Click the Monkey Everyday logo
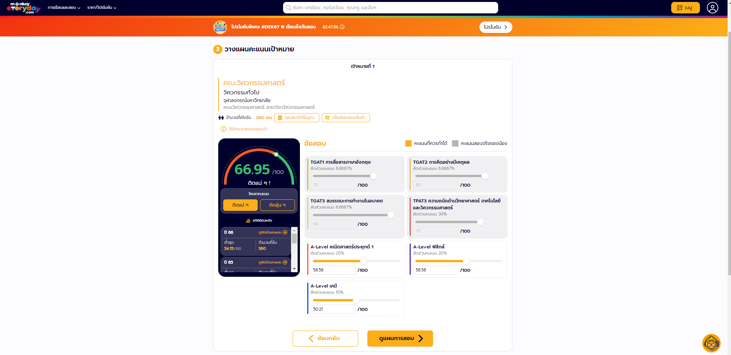 tap(23, 8)
